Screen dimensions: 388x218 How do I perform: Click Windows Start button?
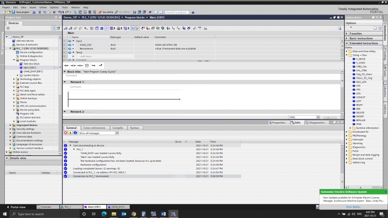(x=5, y=214)
